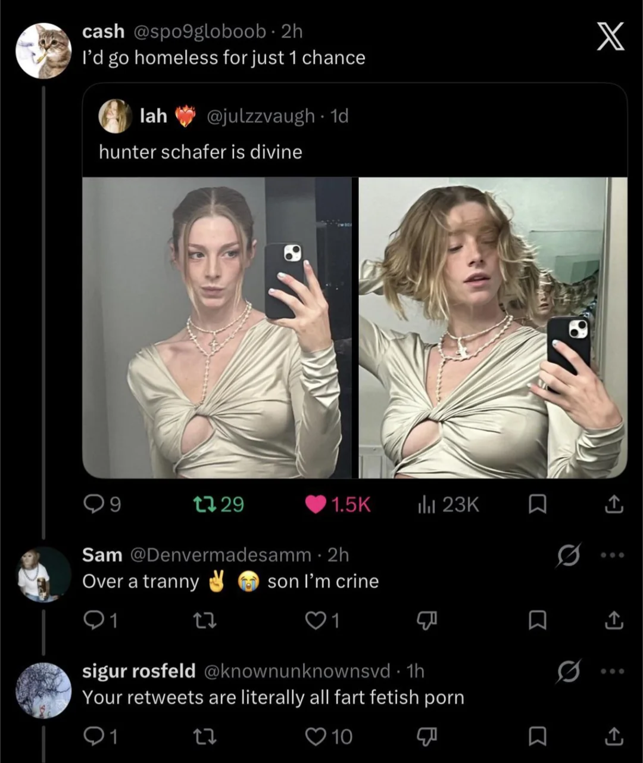Bookmark cash's tweet
The height and width of the screenshot is (763, 643).
[537, 505]
